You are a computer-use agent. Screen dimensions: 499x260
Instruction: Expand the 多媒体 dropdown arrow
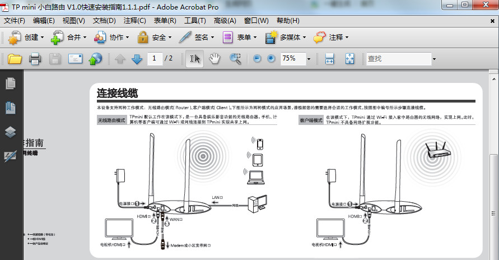point(304,38)
